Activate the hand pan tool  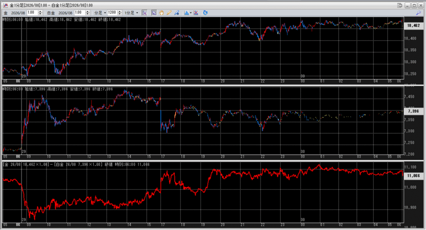[x=161, y=13]
